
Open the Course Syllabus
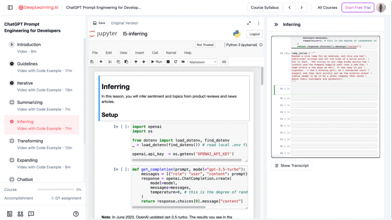(x=265, y=8)
